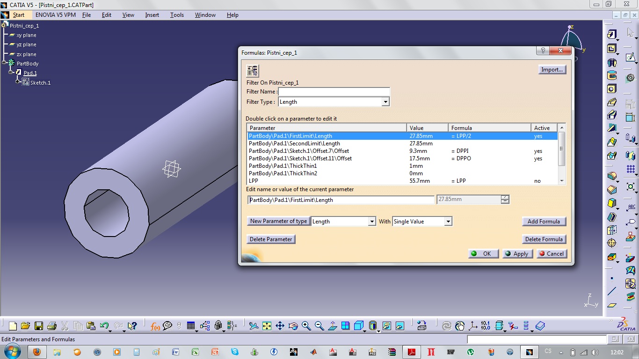Click the Pad tool icon at top right
This screenshot has width=639, height=359.
click(612, 35)
